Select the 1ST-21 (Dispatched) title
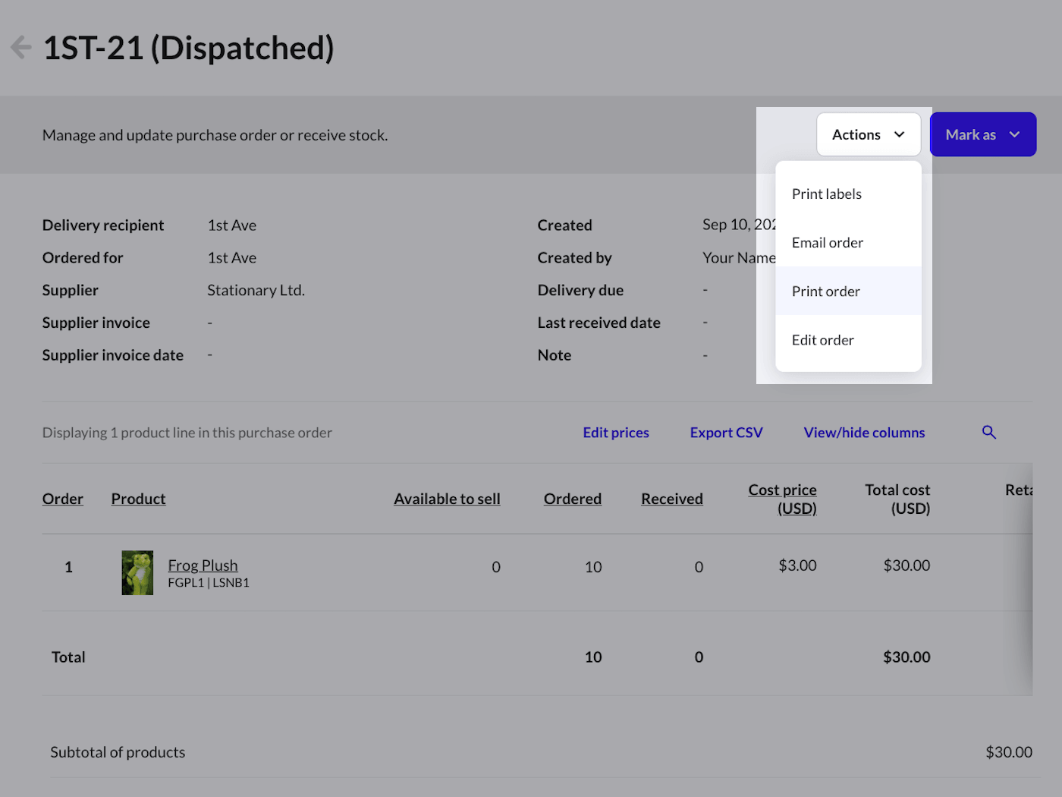Viewport: 1062px width, 797px height. 188,48
